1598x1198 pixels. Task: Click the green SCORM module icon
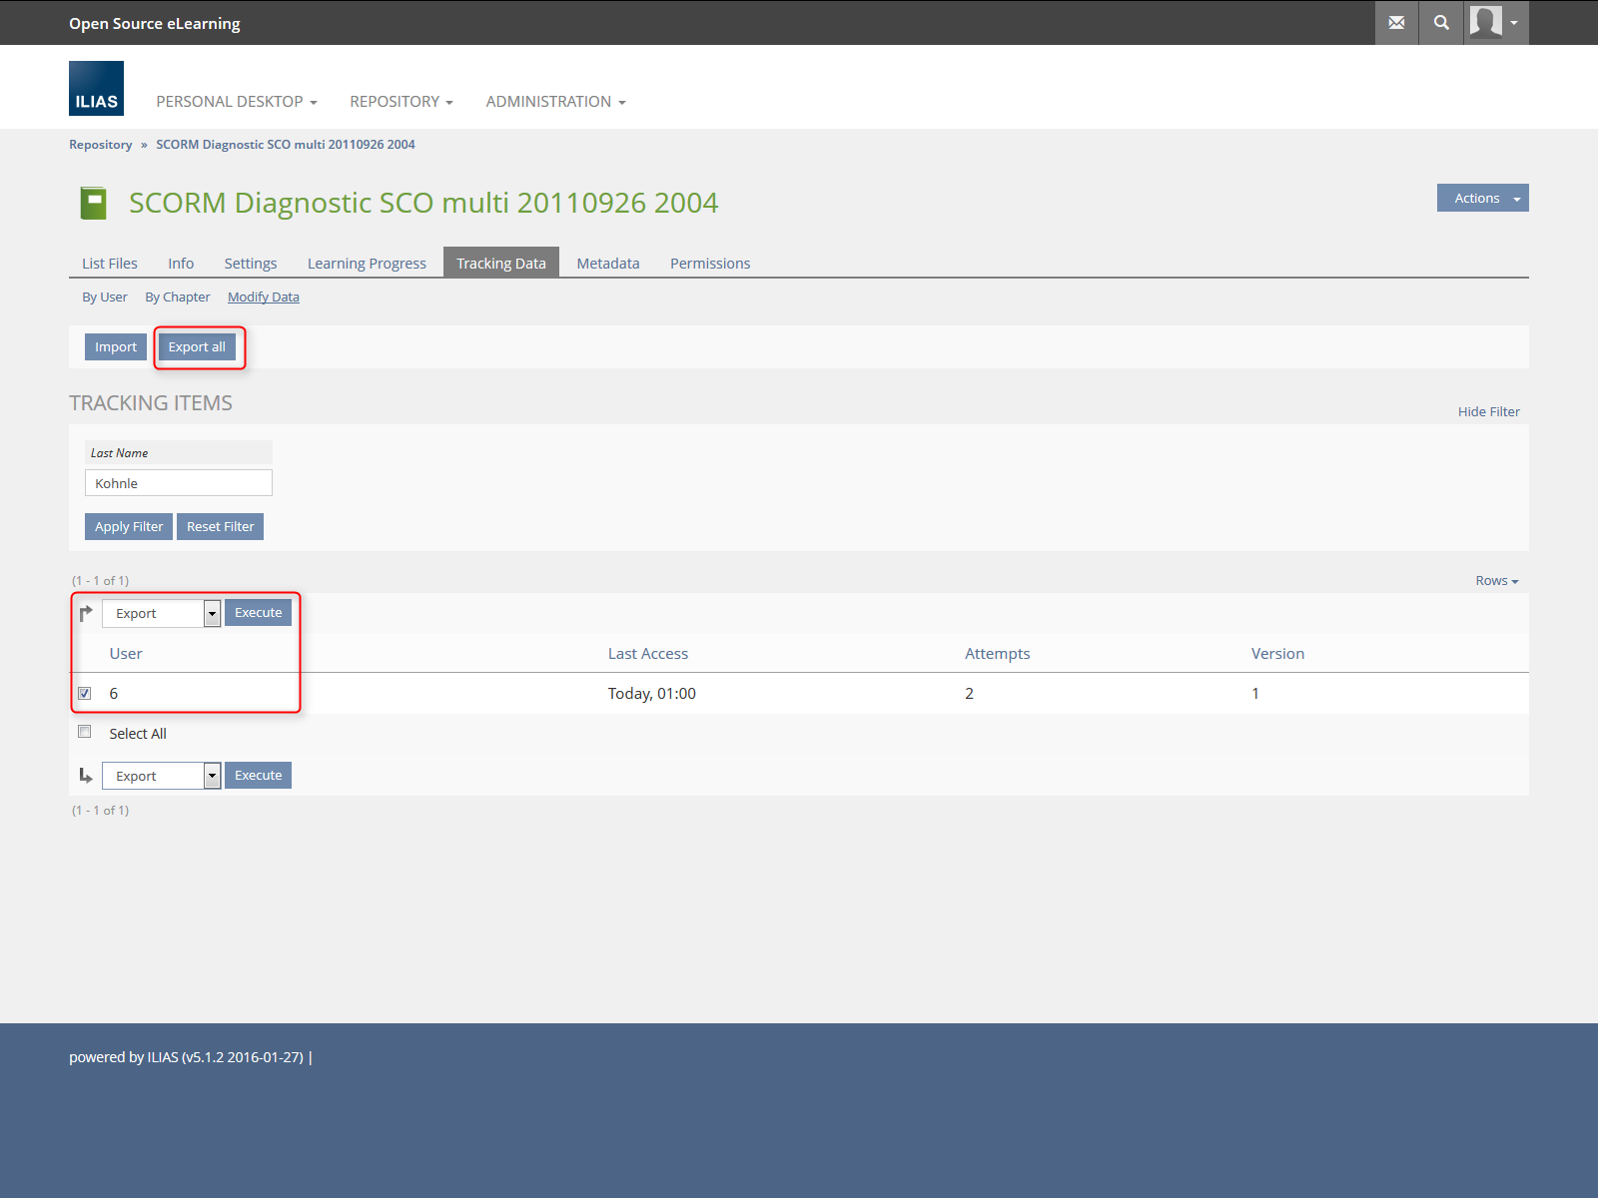(x=93, y=203)
